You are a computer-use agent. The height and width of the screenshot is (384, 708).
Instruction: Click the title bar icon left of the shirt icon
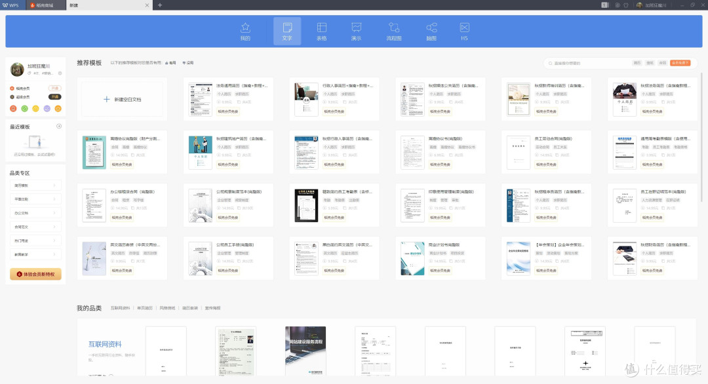(x=618, y=5)
